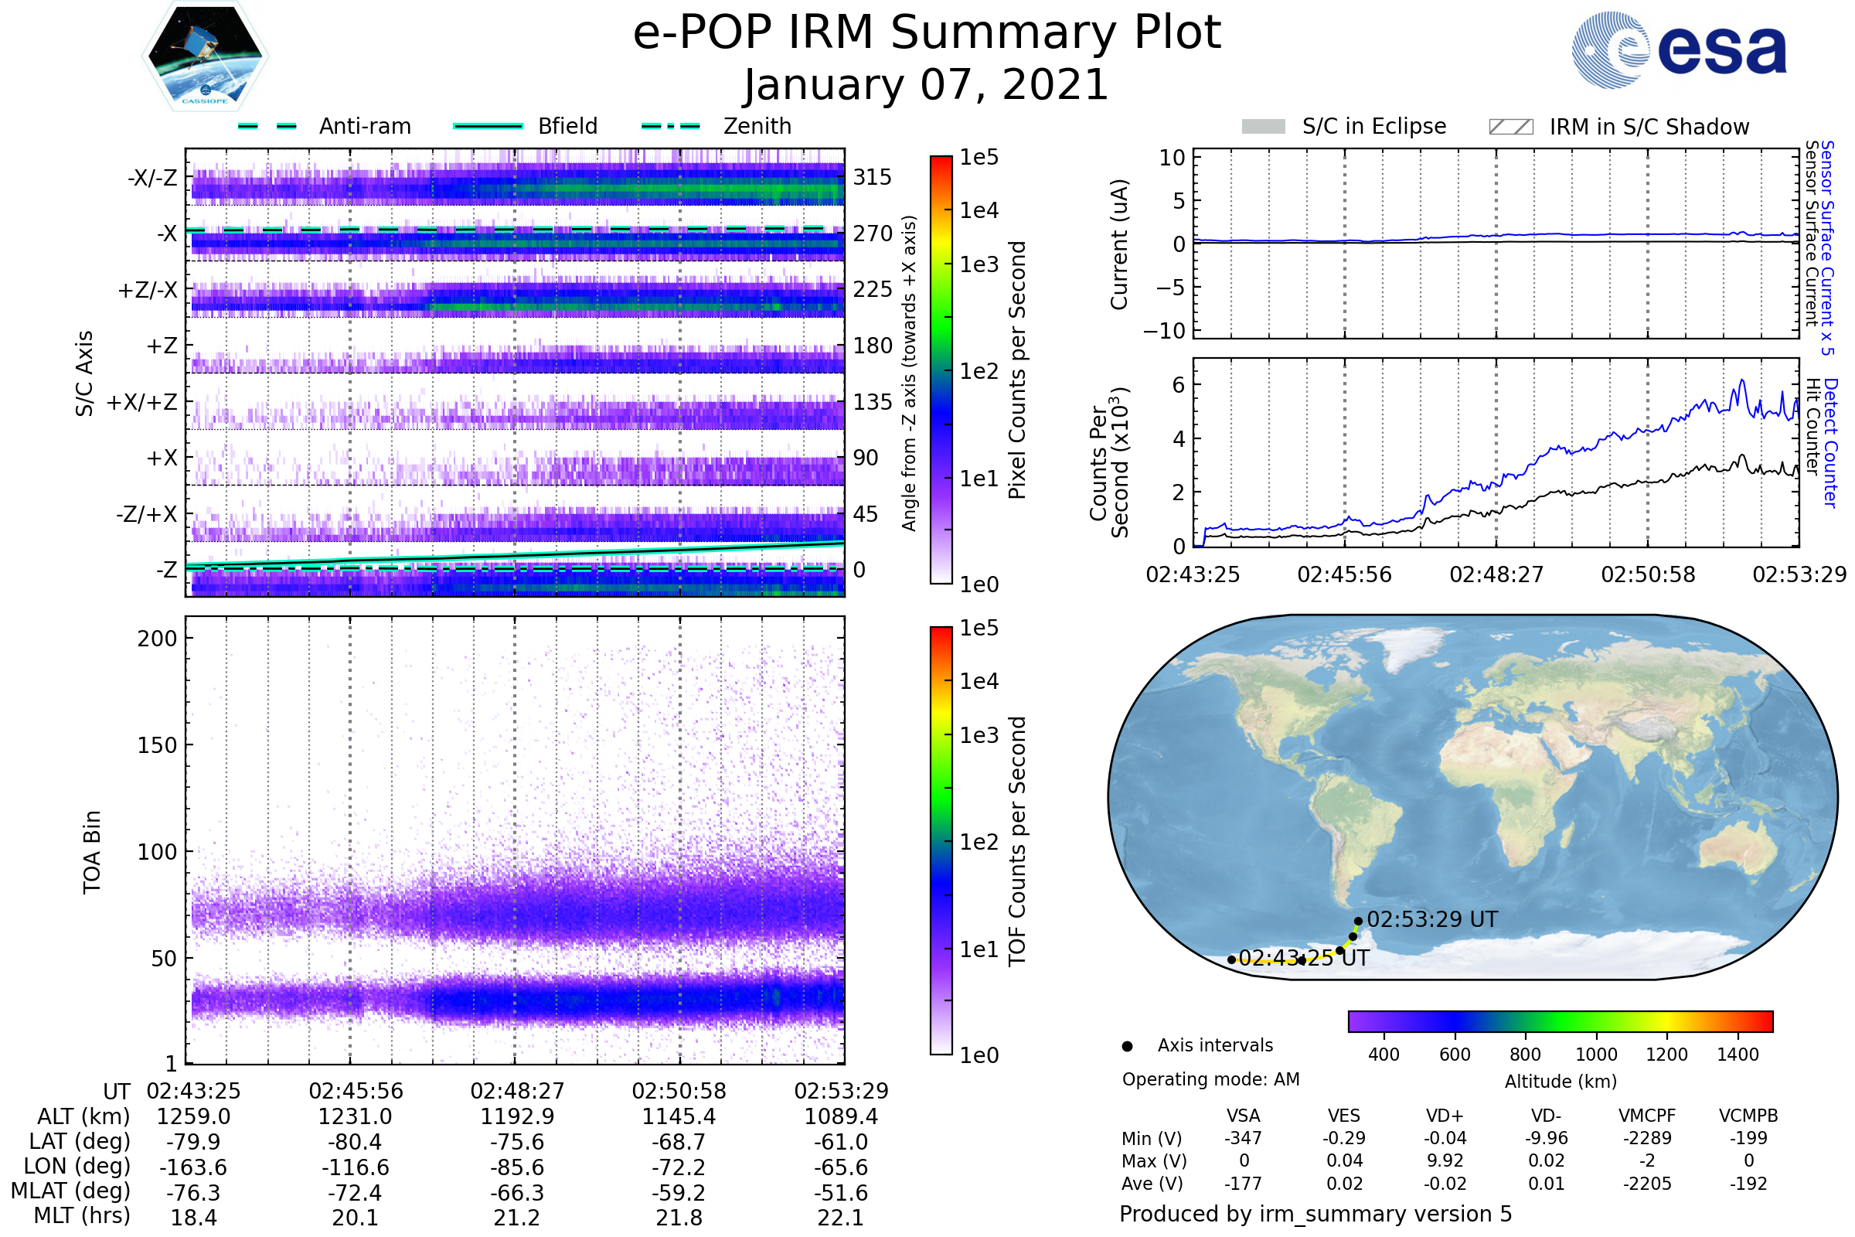The image size is (1855, 1237).
Task: Click the 02:53:29 UT map track label
Action: pyautogui.click(x=1431, y=920)
